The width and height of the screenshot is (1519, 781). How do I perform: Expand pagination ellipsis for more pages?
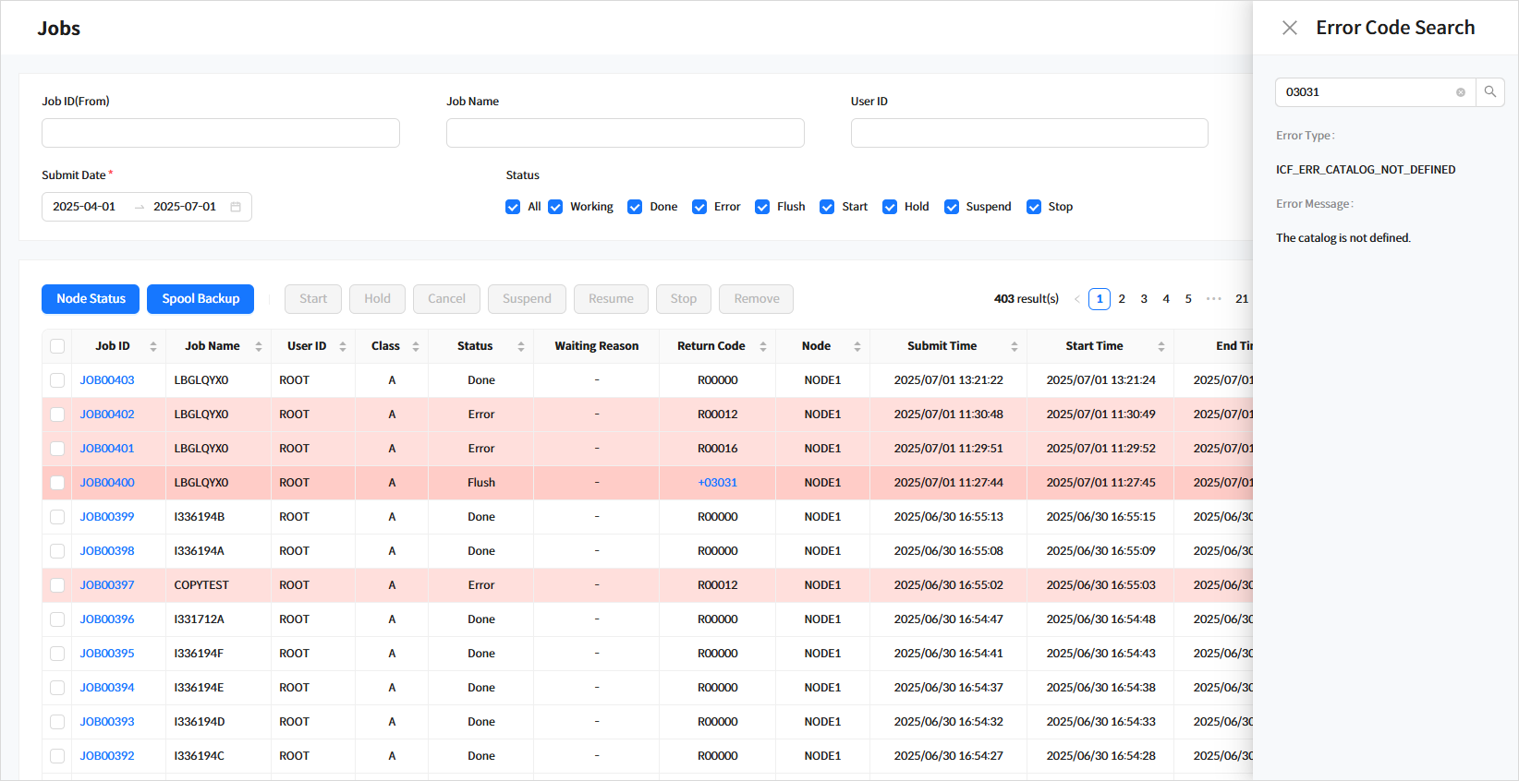(1213, 299)
